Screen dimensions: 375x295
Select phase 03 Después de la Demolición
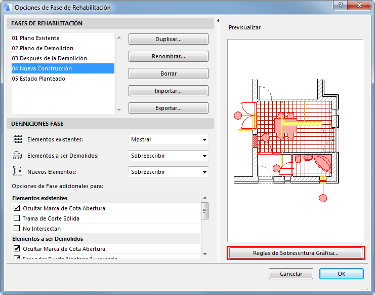coord(63,58)
